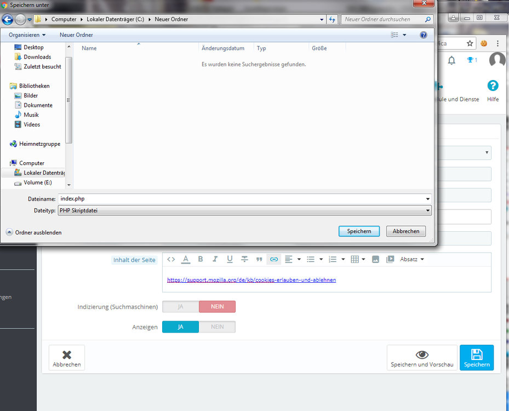Expand the view options arrow
509x411 pixels.
tap(404, 35)
